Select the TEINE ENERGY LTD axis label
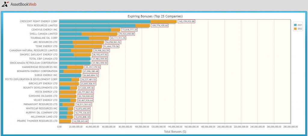 click(x=46, y=46)
